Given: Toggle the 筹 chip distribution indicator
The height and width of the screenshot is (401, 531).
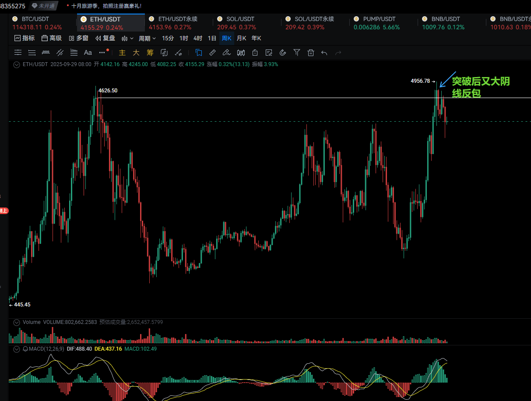Looking at the screenshot, I should click(150, 53).
